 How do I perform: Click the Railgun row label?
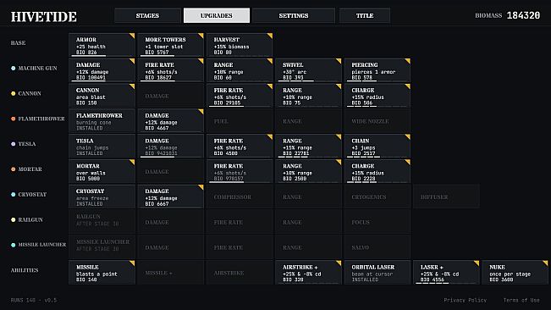click(x=30, y=219)
